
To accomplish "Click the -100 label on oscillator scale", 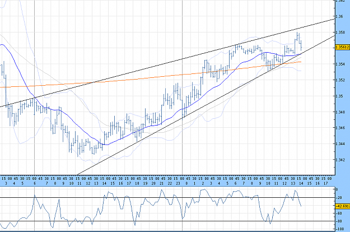I will (x=340, y=229).
